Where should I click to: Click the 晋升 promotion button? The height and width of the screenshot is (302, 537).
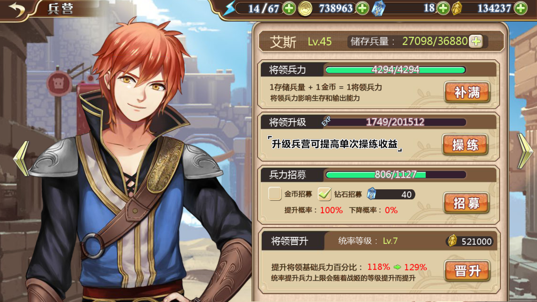pyautogui.click(x=467, y=271)
